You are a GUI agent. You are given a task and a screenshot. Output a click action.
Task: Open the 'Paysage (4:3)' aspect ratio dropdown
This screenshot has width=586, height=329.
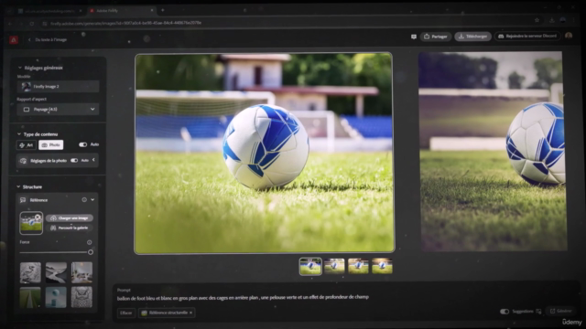pos(58,110)
